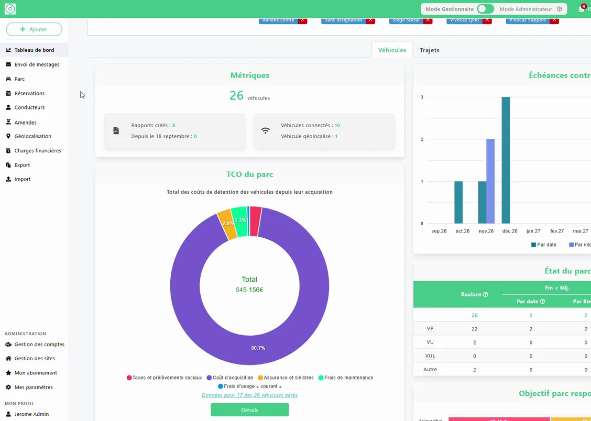Viewport: 591px width, 421px height.
Task: Toggle the Coût d'acquisition legend entry
Action: 230,378
